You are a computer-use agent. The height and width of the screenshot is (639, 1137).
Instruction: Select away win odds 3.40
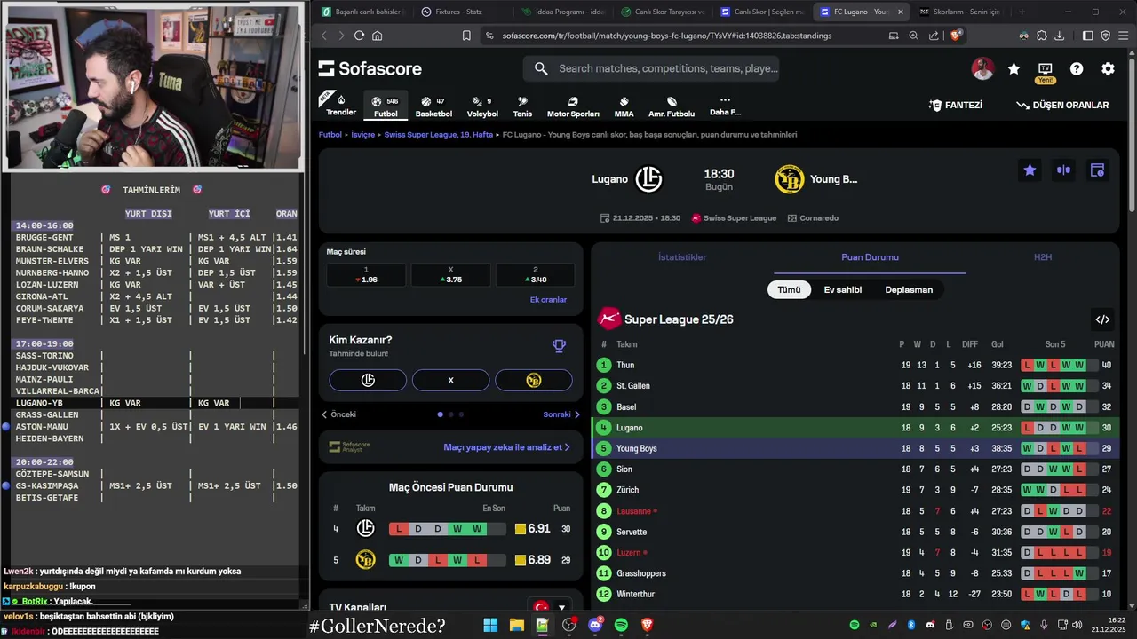pos(535,274)
